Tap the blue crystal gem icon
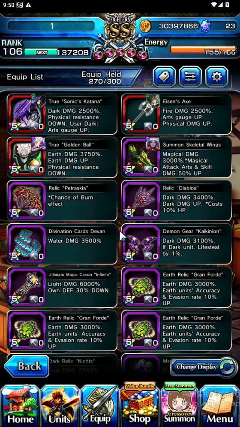Viewport: 240px width, 427px height. click(x=205, y=26)
